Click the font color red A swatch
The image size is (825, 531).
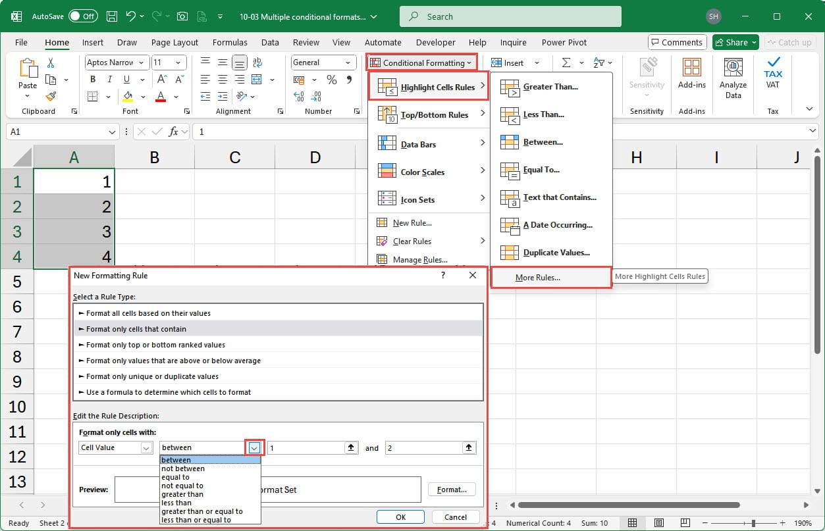click(x=161, y=96)
